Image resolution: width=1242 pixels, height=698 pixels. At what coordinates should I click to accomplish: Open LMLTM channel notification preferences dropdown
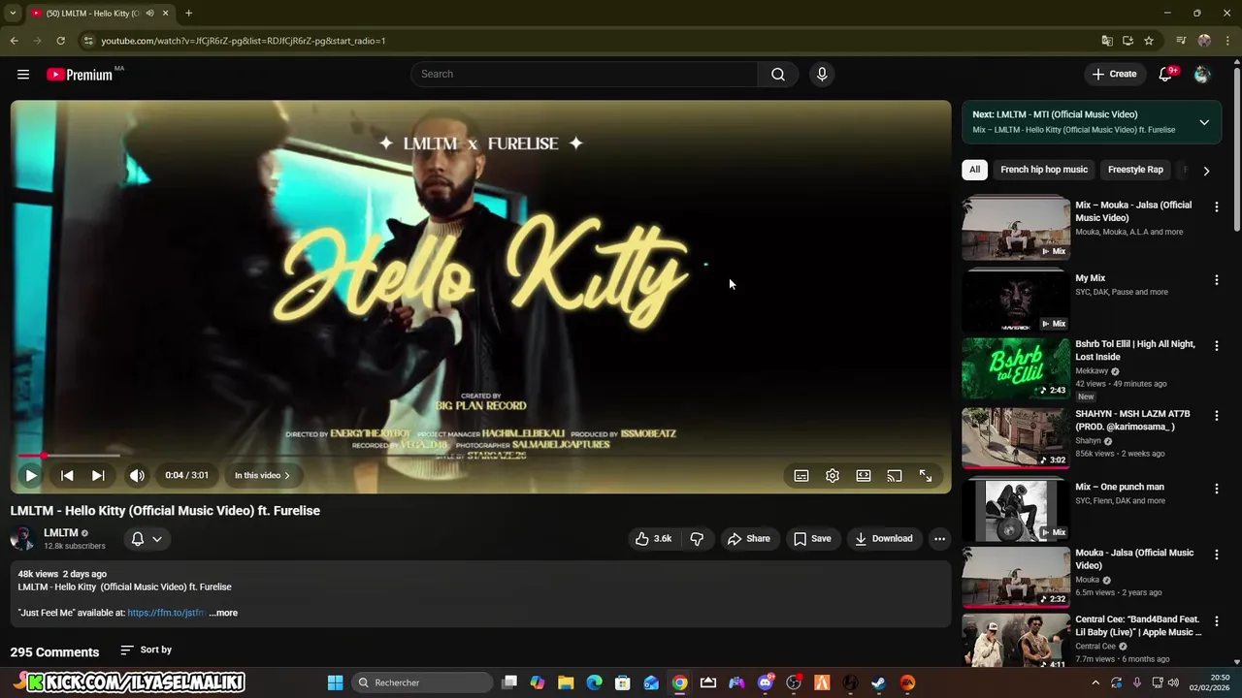click(147, 538)
